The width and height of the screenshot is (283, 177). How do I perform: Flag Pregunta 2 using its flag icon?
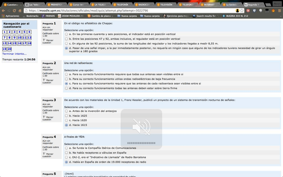(x=47, y=80)
